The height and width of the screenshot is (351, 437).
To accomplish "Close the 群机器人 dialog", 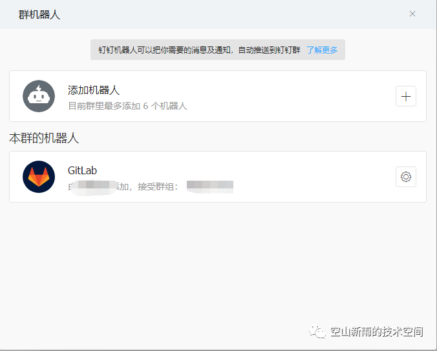I will (412, 14).
